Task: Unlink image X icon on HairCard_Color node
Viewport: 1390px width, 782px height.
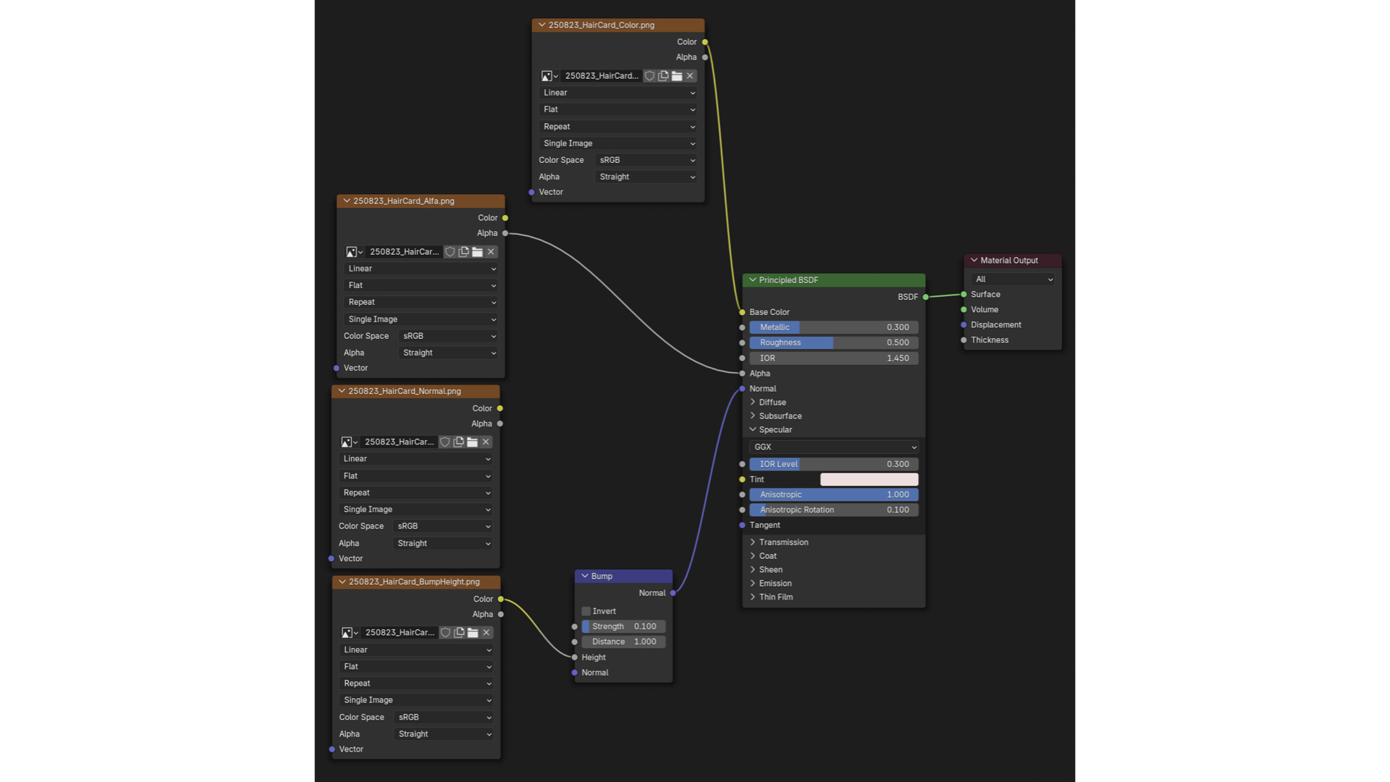Action: [x=691, y=76]
